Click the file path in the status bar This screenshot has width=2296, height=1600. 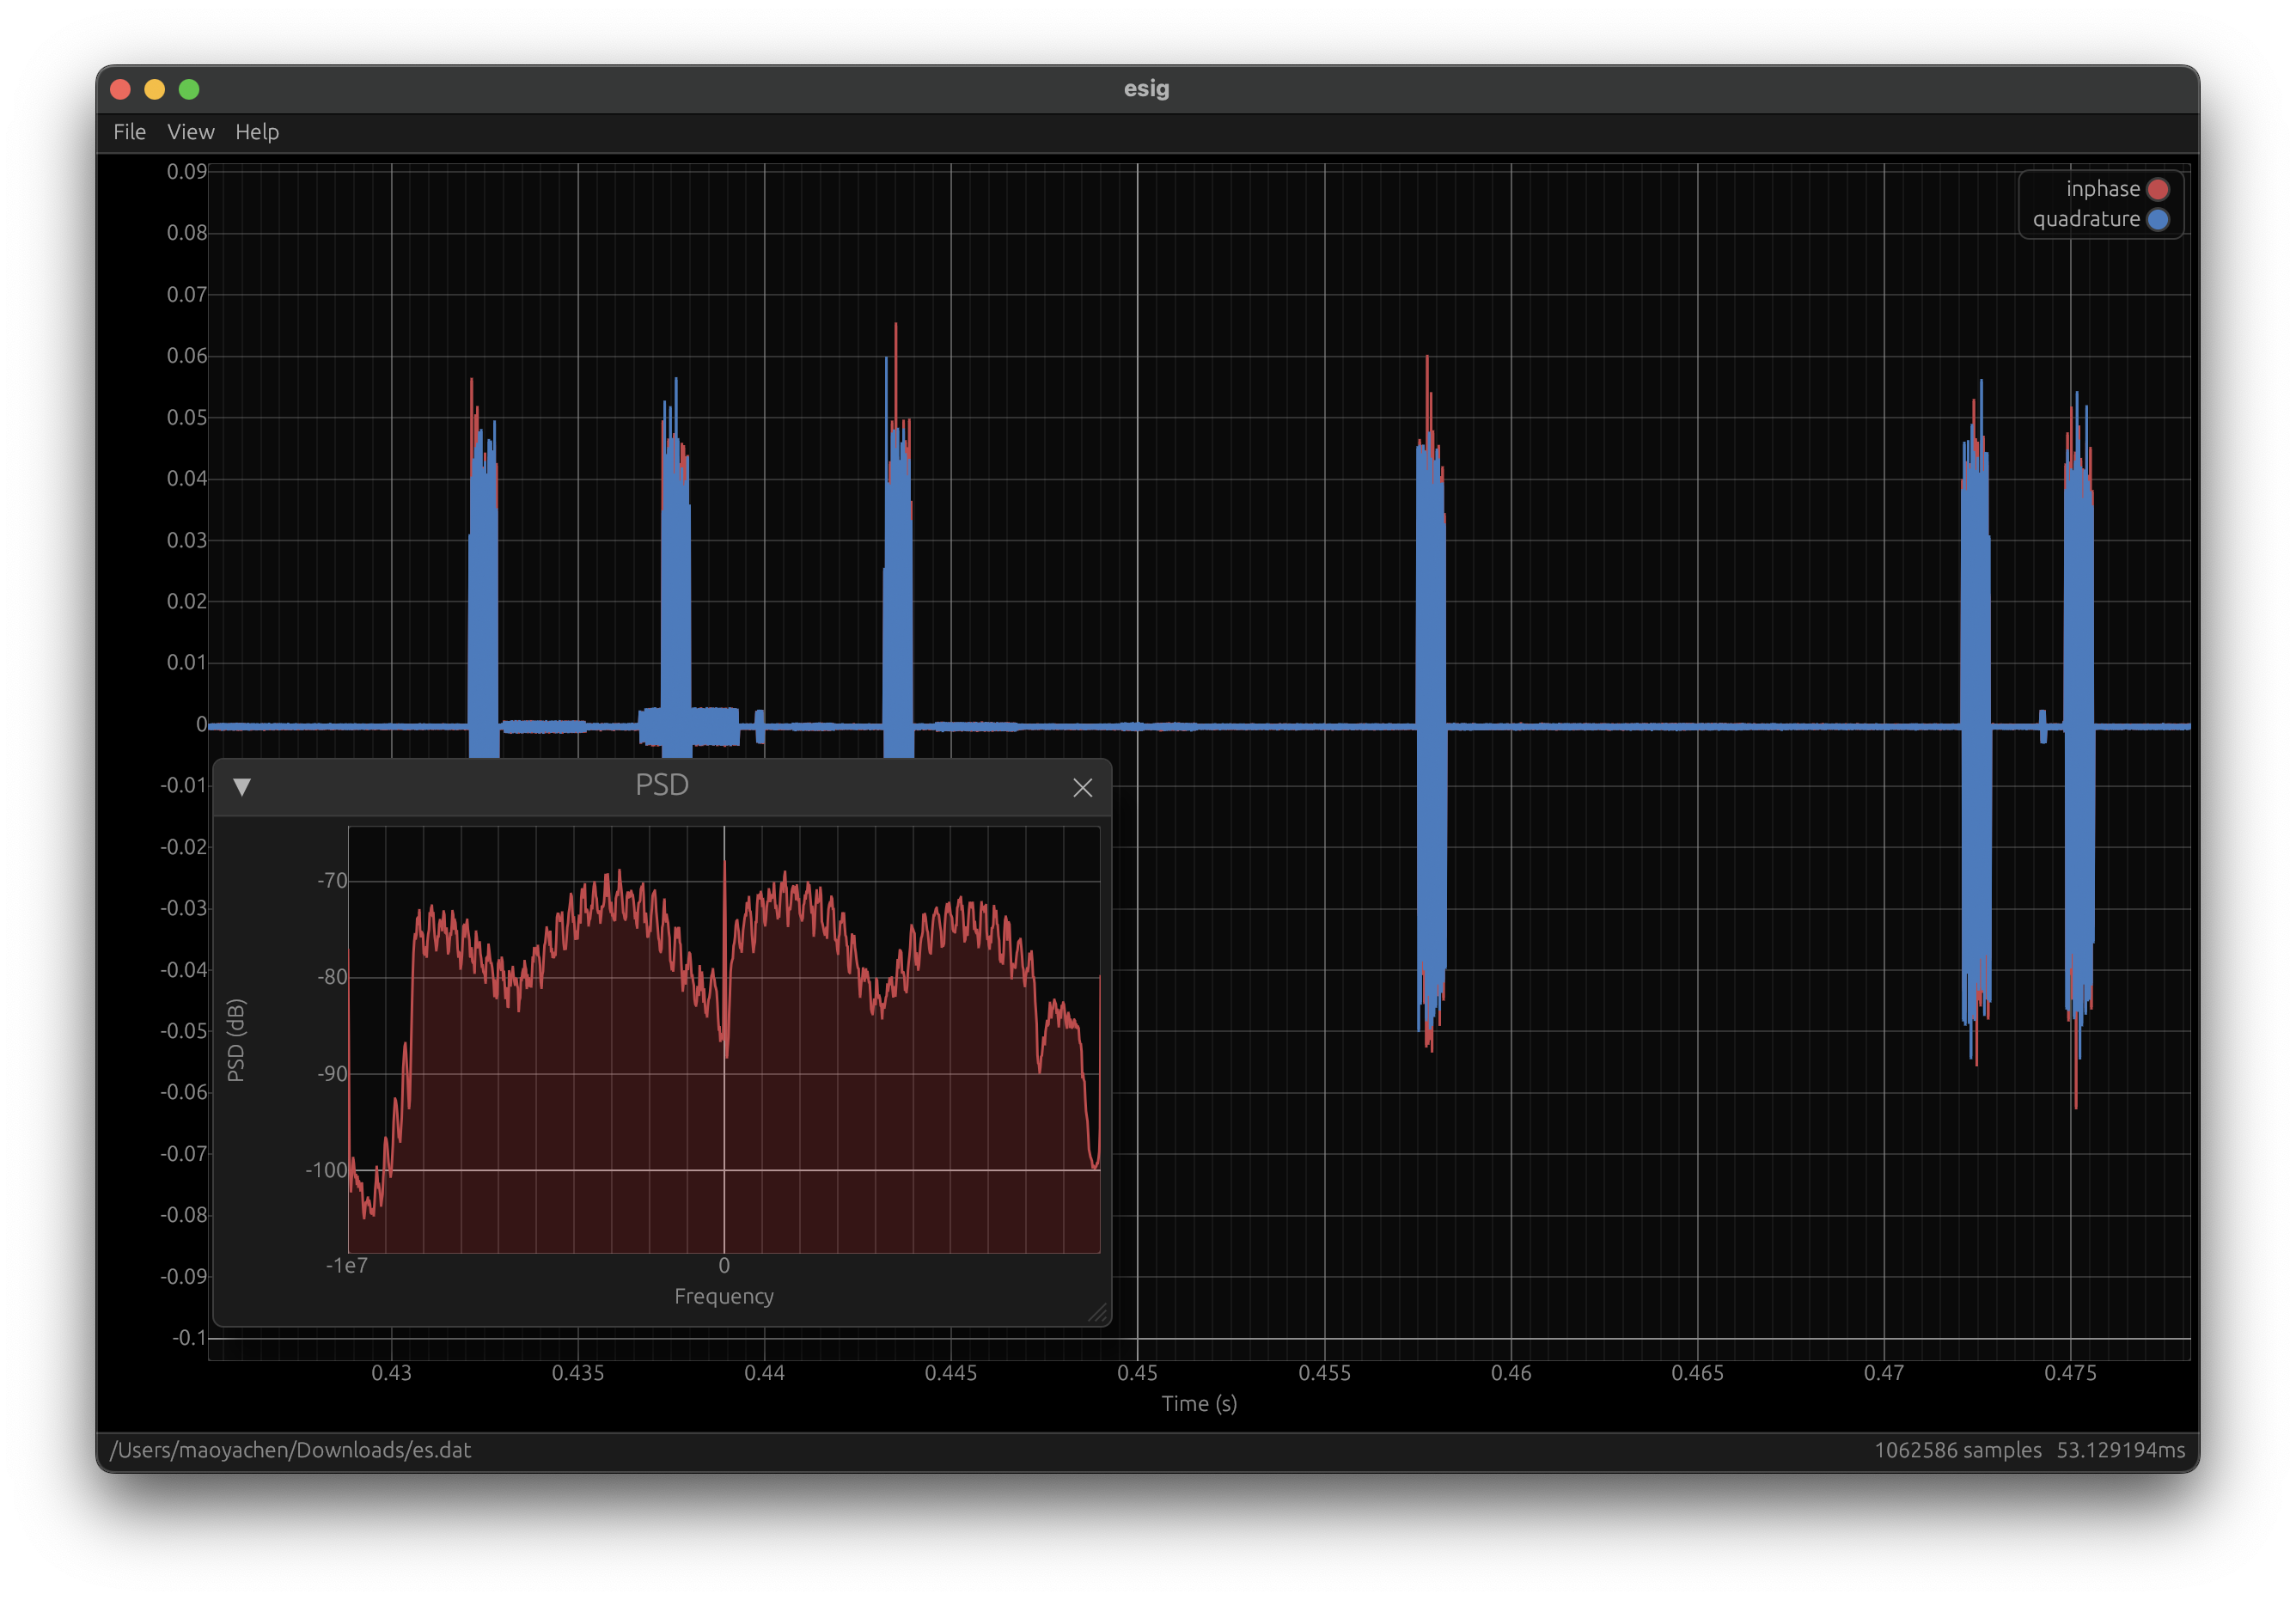(x=290, y=1450)
